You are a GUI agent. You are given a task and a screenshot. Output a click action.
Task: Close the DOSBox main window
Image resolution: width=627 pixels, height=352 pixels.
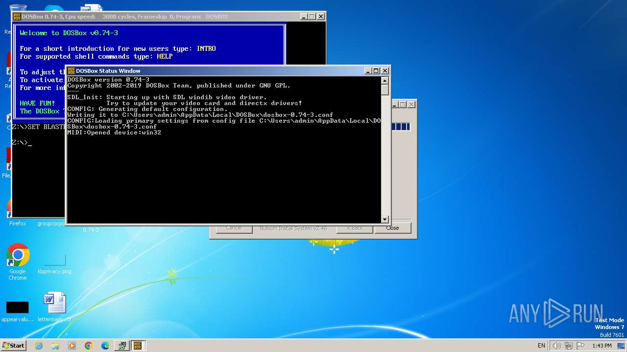(x=321, y=17)
